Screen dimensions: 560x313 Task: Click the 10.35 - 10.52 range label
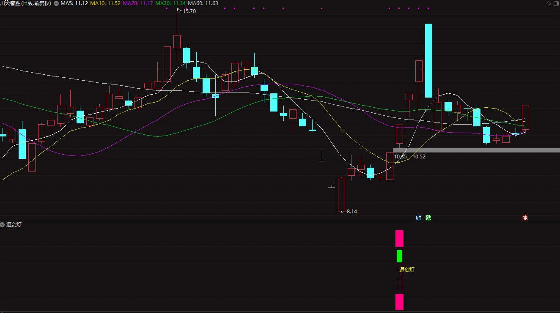pos(410,156)
